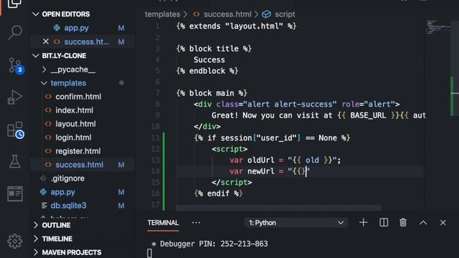Click the '</script>' closing tag
Image resolution: width=459 pixels, height=258 pixels.
232,182
